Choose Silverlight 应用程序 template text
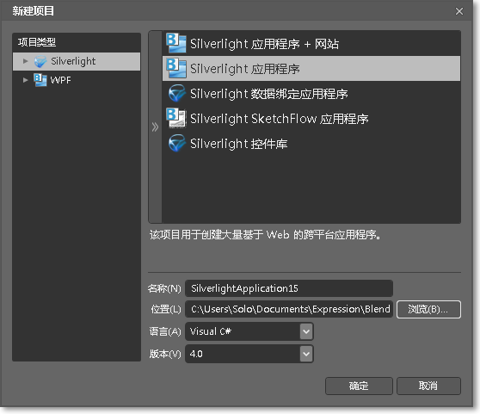This screenshot has height=414, width=480. (245, 69)
